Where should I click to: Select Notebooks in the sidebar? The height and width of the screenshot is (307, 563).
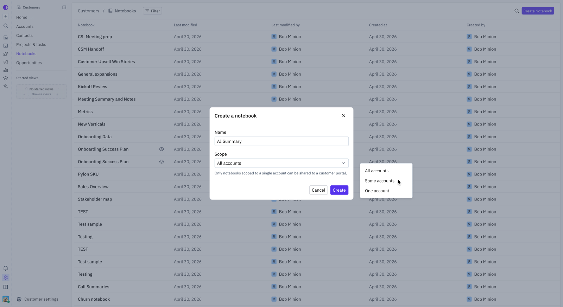click(x=26, y=54)
